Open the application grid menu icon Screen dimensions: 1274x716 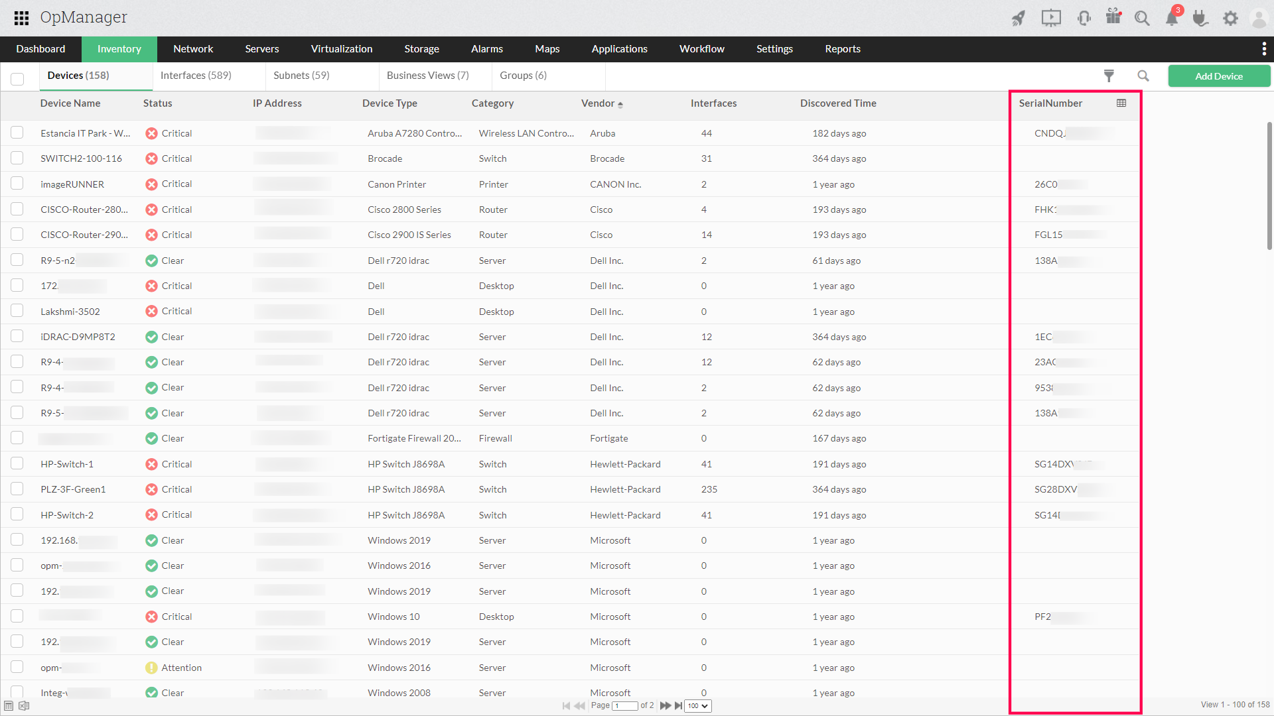(21, 18)
